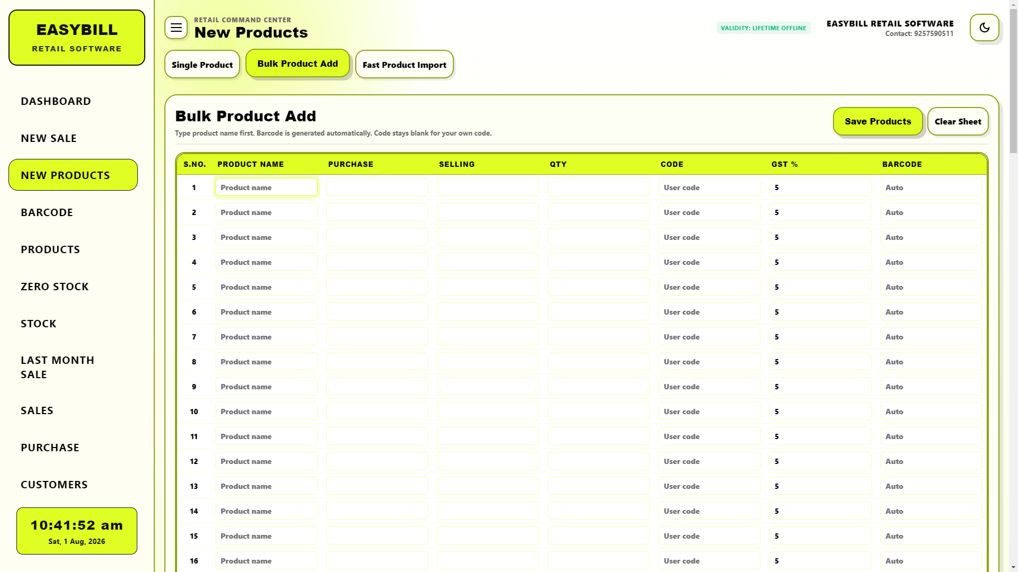
Task: Click the BARCODE column header
Action: coord(902,164)
